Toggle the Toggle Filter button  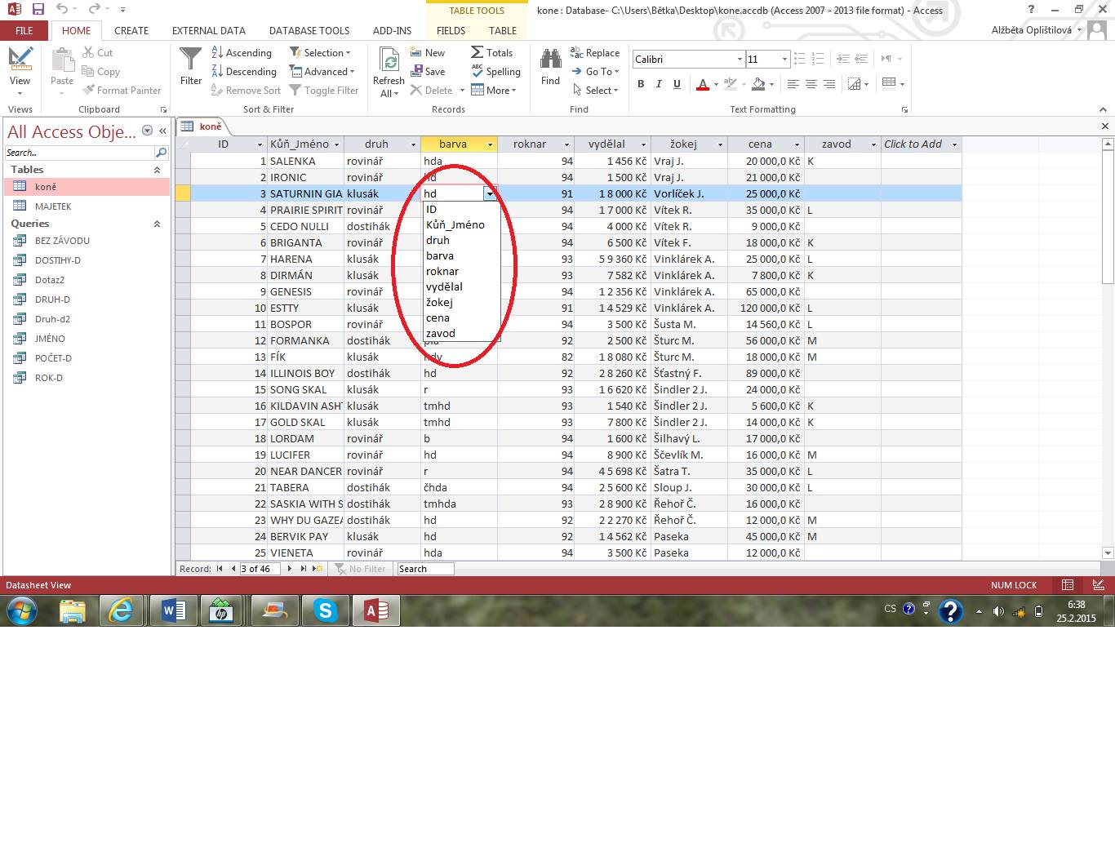[324, 91]
